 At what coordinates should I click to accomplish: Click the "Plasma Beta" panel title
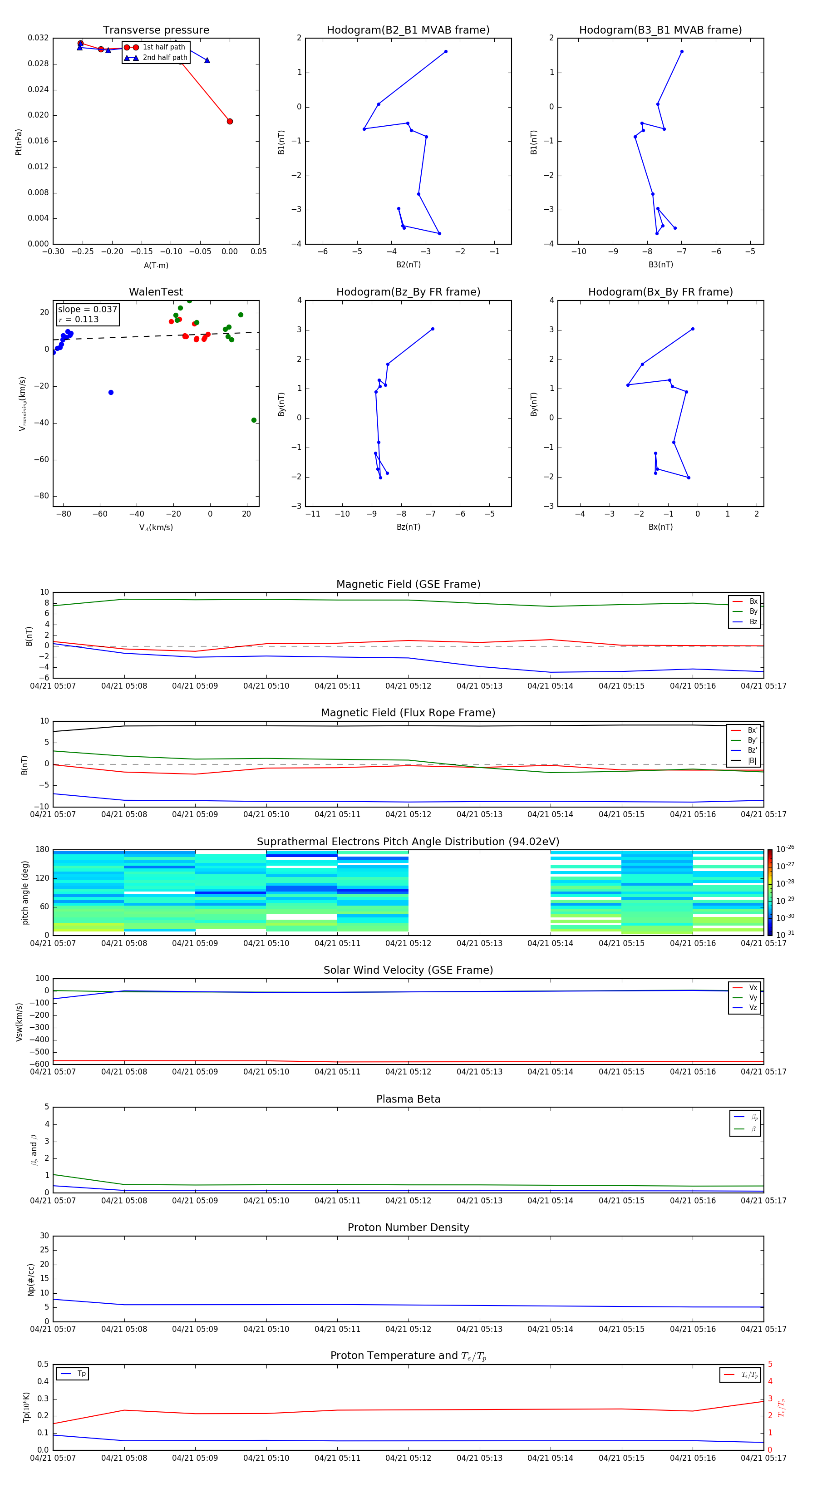408,1099
